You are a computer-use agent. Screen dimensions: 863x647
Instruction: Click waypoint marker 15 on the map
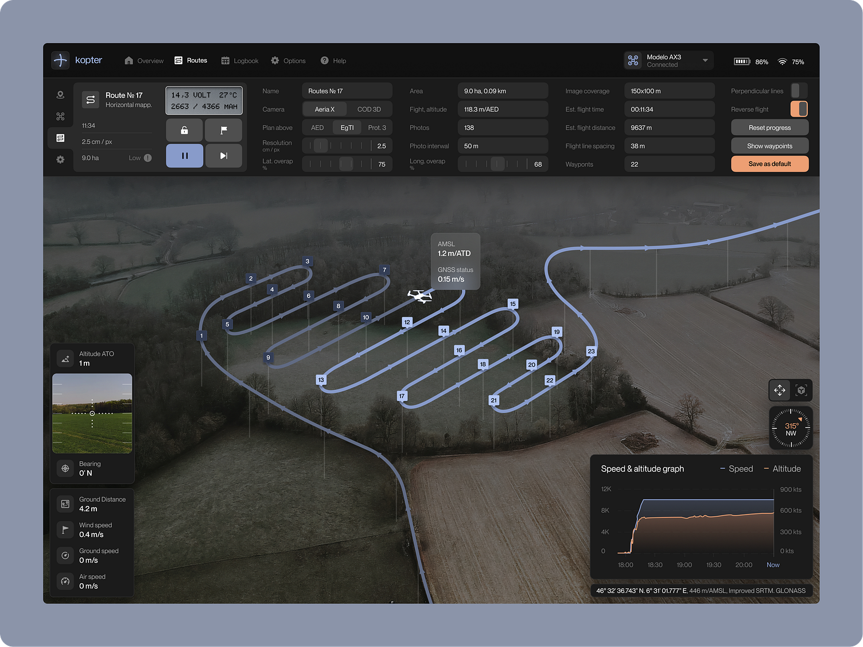coord(512,303)
